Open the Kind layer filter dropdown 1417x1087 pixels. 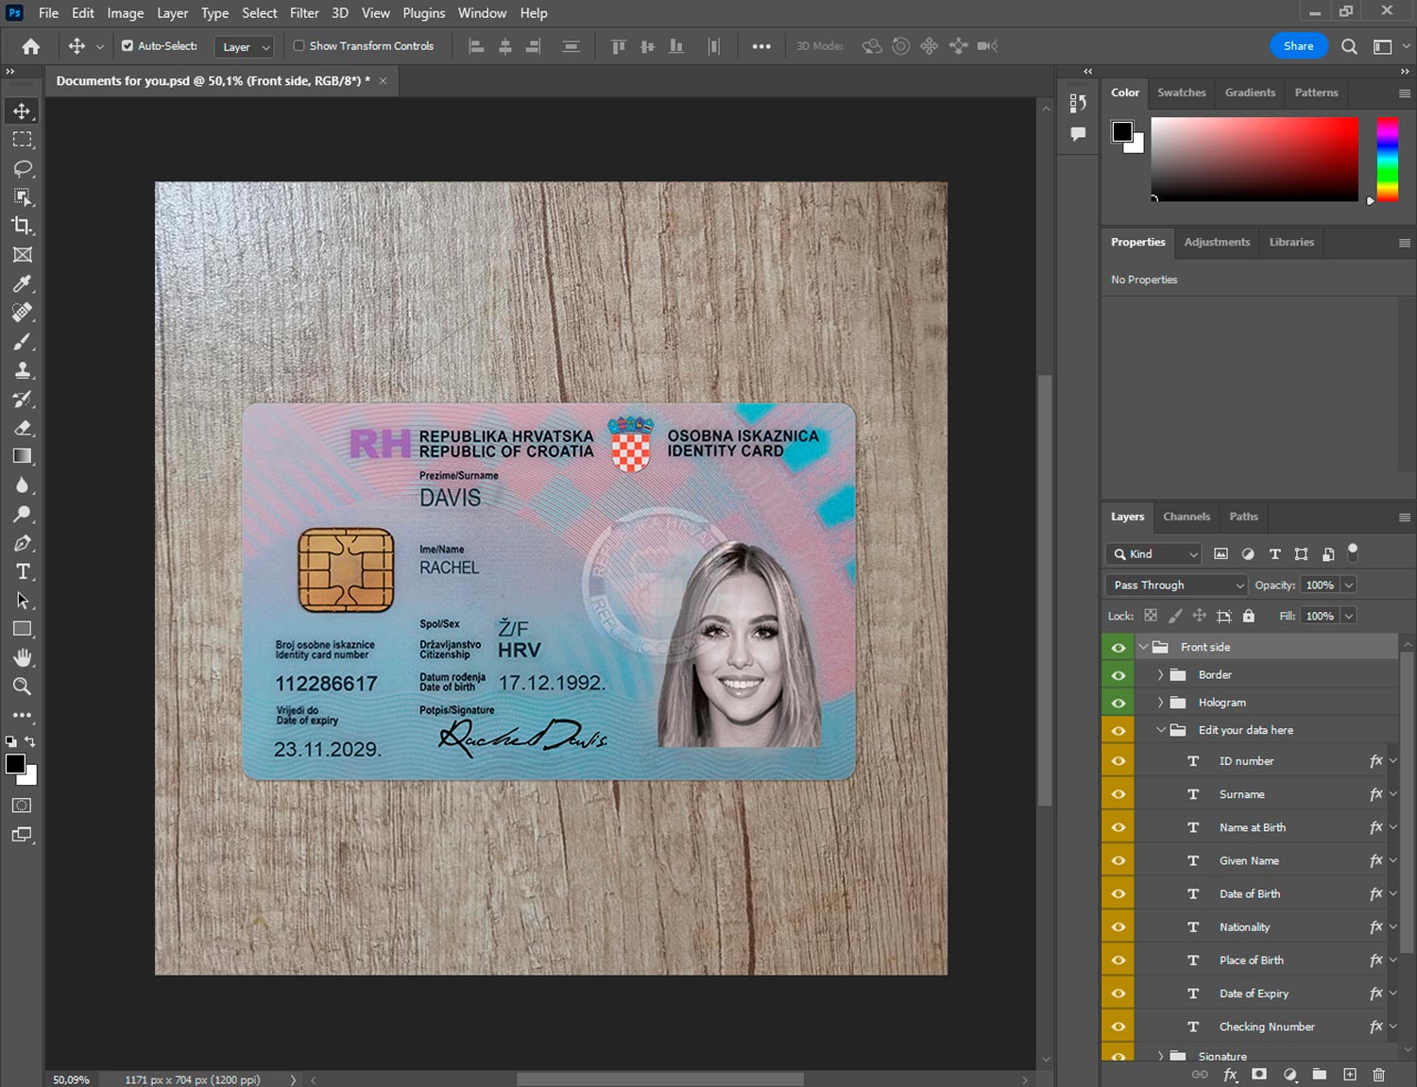click(1153, 554)
